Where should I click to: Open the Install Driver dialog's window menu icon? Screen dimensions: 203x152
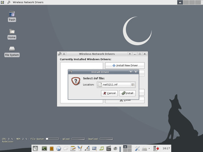[x=71, y=72]
